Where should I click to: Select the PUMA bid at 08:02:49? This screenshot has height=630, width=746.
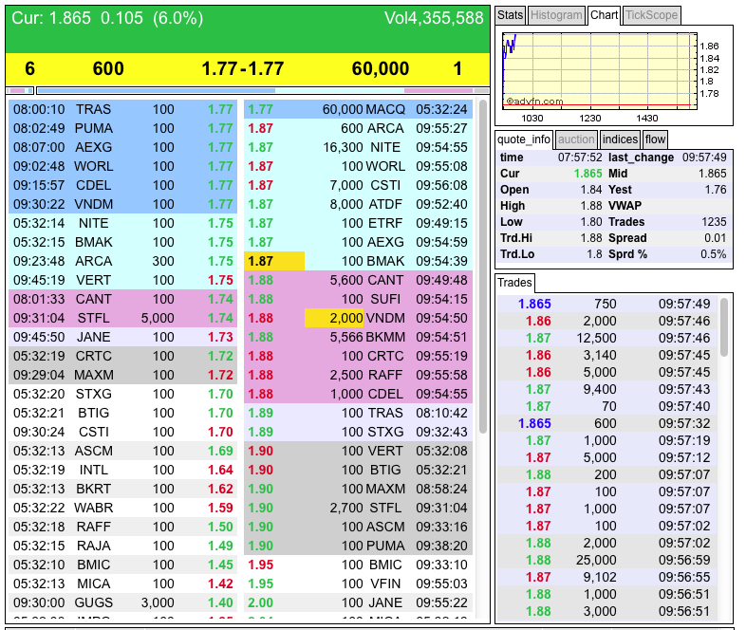pyautogui.click(x=122, y=128)
